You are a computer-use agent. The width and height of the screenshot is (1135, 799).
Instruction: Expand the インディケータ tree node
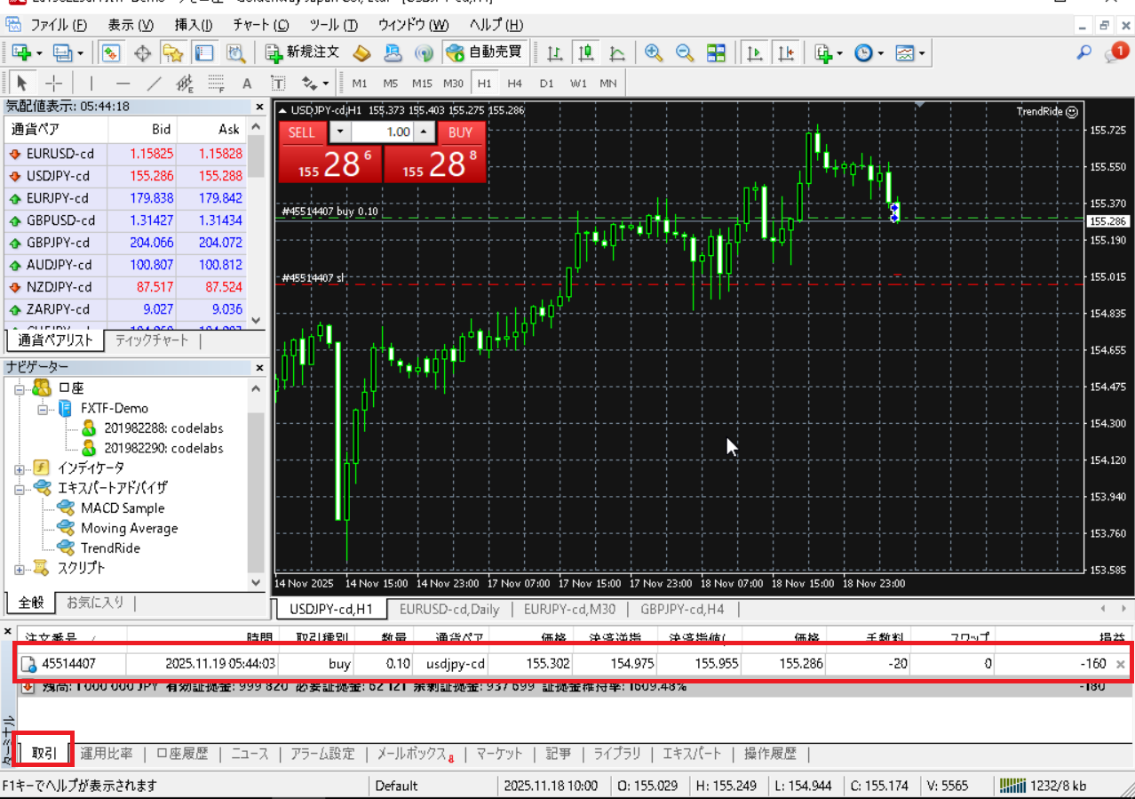20,468
